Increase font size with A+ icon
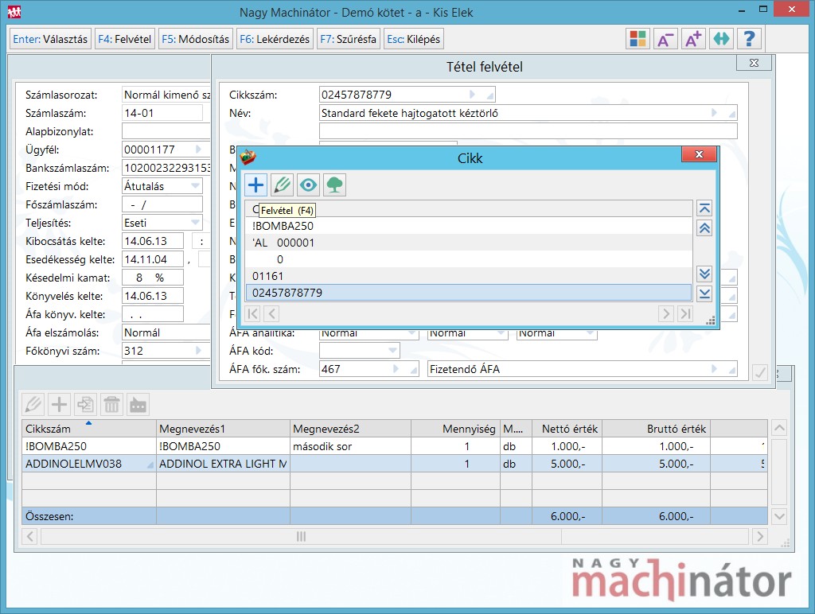Viewport: 815px width, 614px height. pyautogui.click(x=693, y=39)
